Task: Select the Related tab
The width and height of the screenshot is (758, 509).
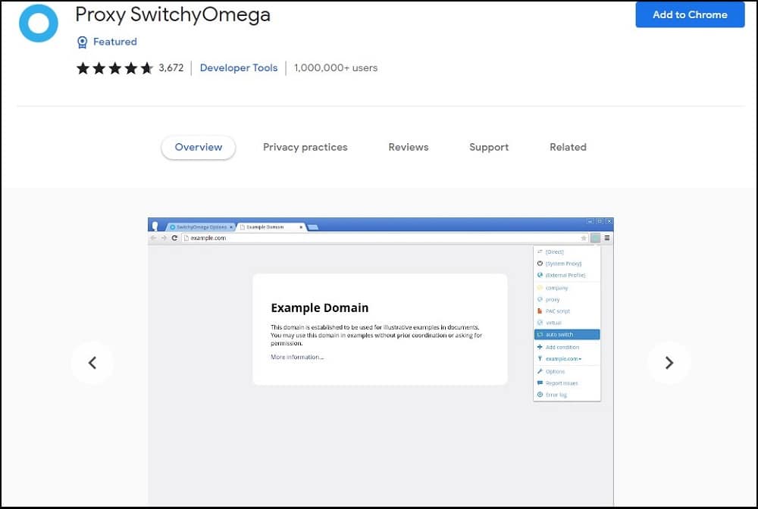Action: 568,147
